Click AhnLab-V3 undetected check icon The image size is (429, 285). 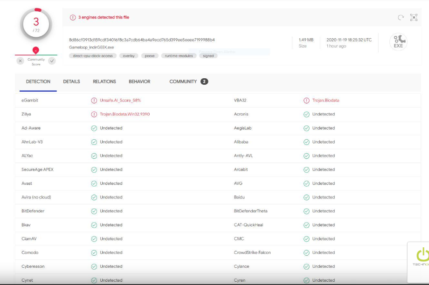94,142
